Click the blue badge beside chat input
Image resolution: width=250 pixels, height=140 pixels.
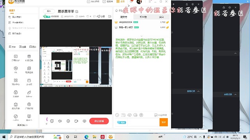121,122
